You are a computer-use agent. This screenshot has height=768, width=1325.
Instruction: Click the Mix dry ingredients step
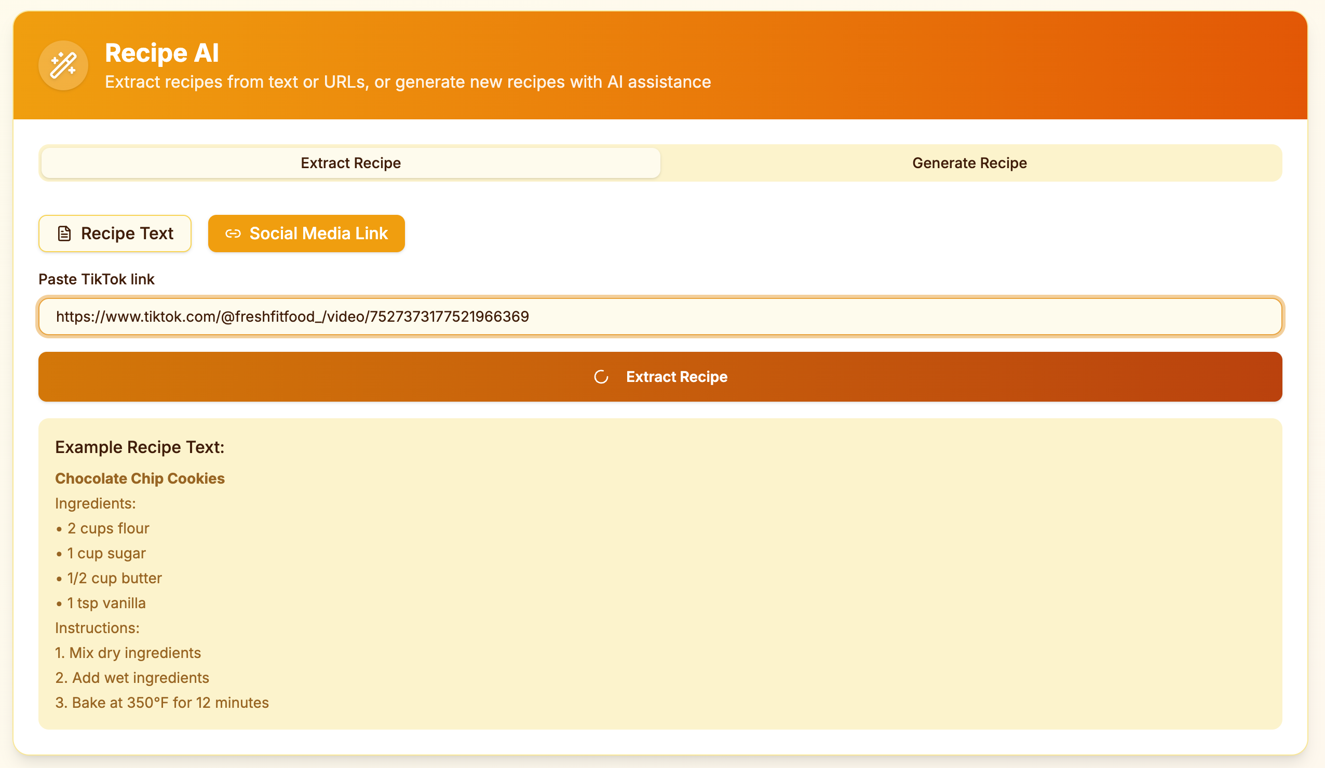tap(128, 653)
